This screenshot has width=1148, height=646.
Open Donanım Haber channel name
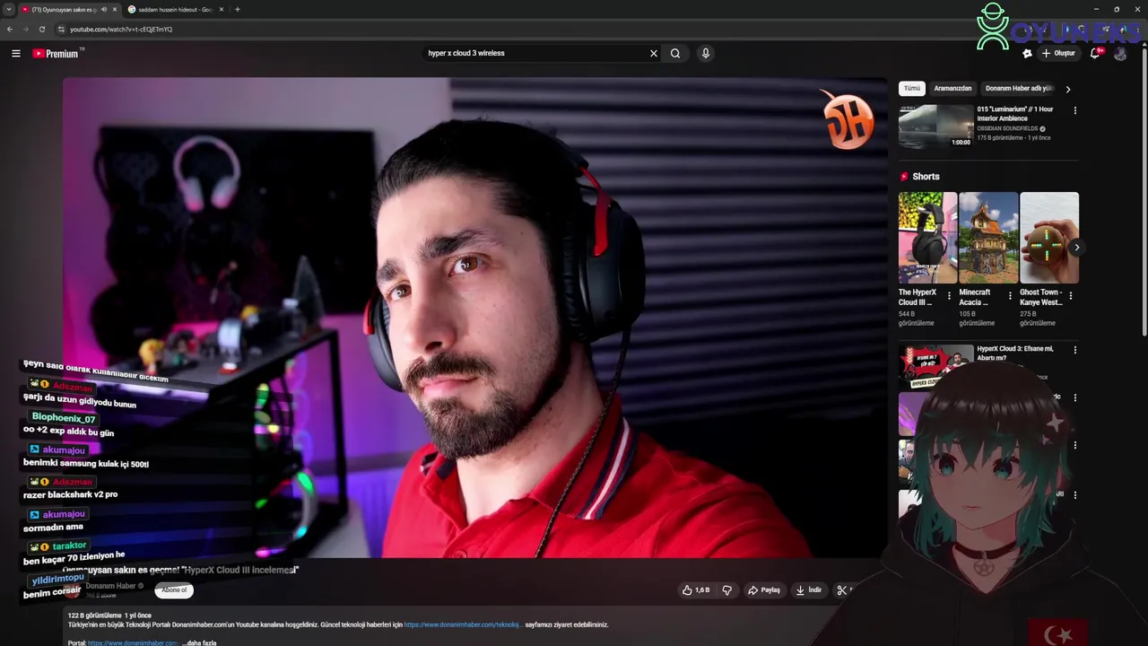tap(110, 586)
